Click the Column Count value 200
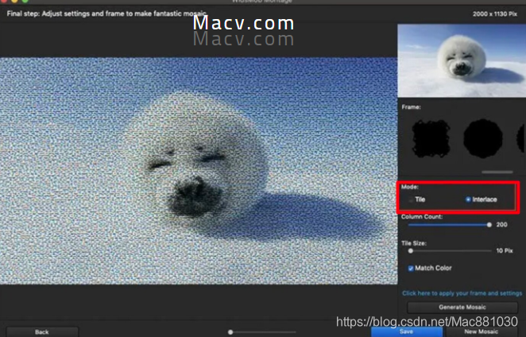 (502, 225)
